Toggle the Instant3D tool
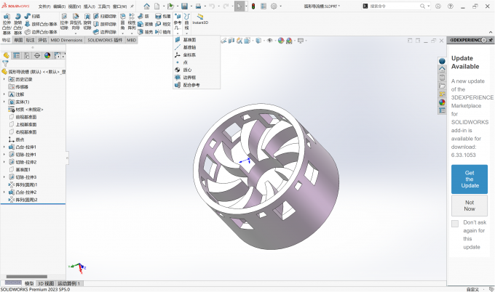Screen dimensions: 495x292 click(x=200, y=19)
